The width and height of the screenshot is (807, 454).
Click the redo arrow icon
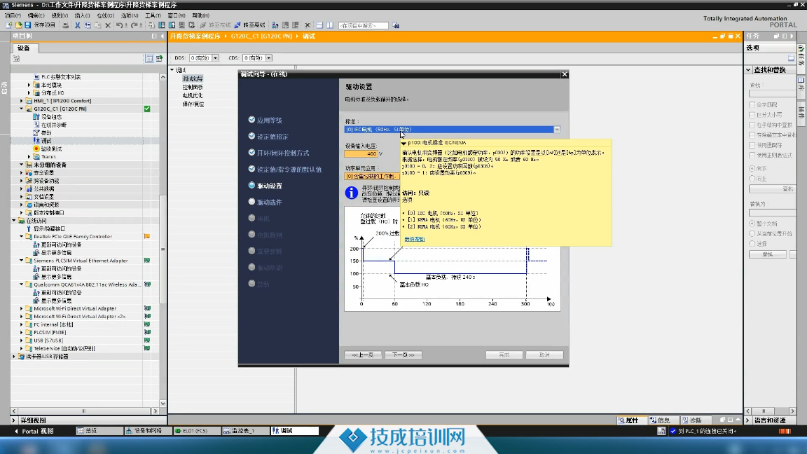pos(134,25)
